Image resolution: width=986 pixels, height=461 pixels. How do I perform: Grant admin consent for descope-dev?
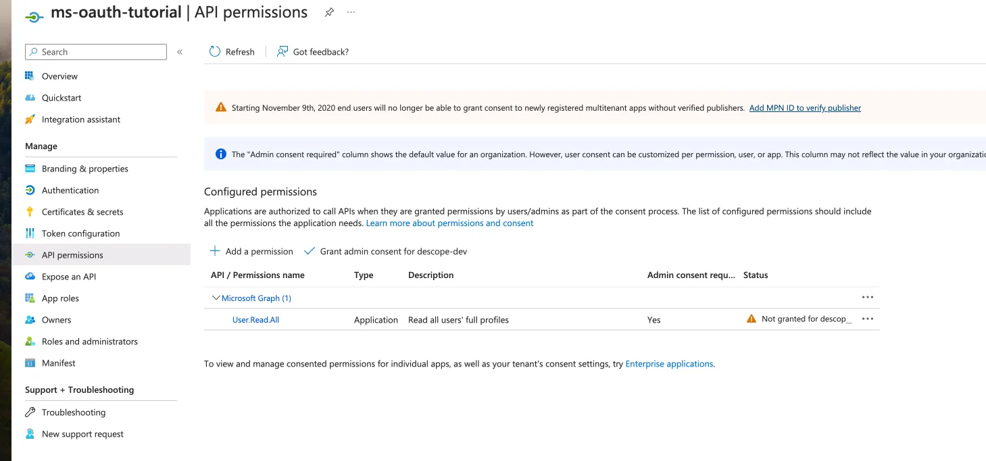click(x=385, y=251)
